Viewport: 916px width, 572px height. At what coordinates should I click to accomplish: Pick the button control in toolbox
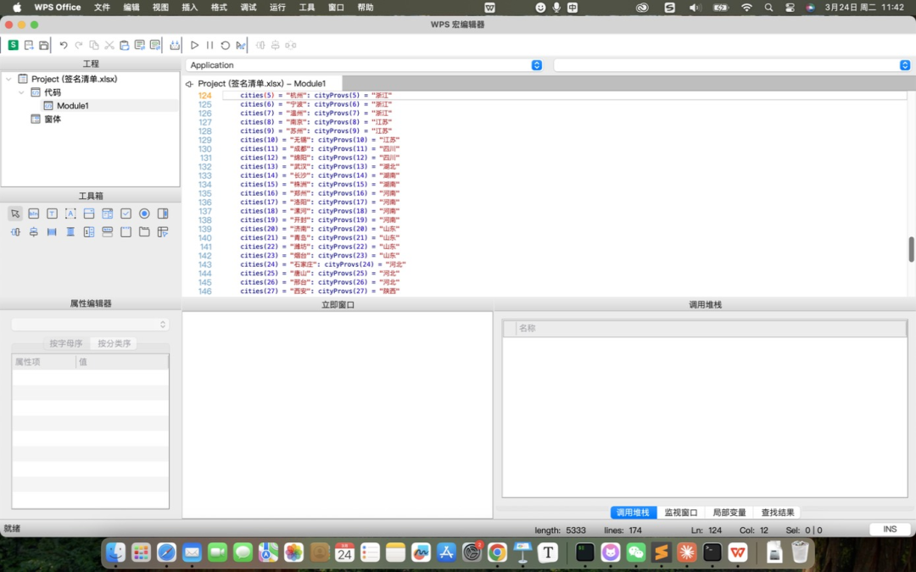(x=34, y=214)
